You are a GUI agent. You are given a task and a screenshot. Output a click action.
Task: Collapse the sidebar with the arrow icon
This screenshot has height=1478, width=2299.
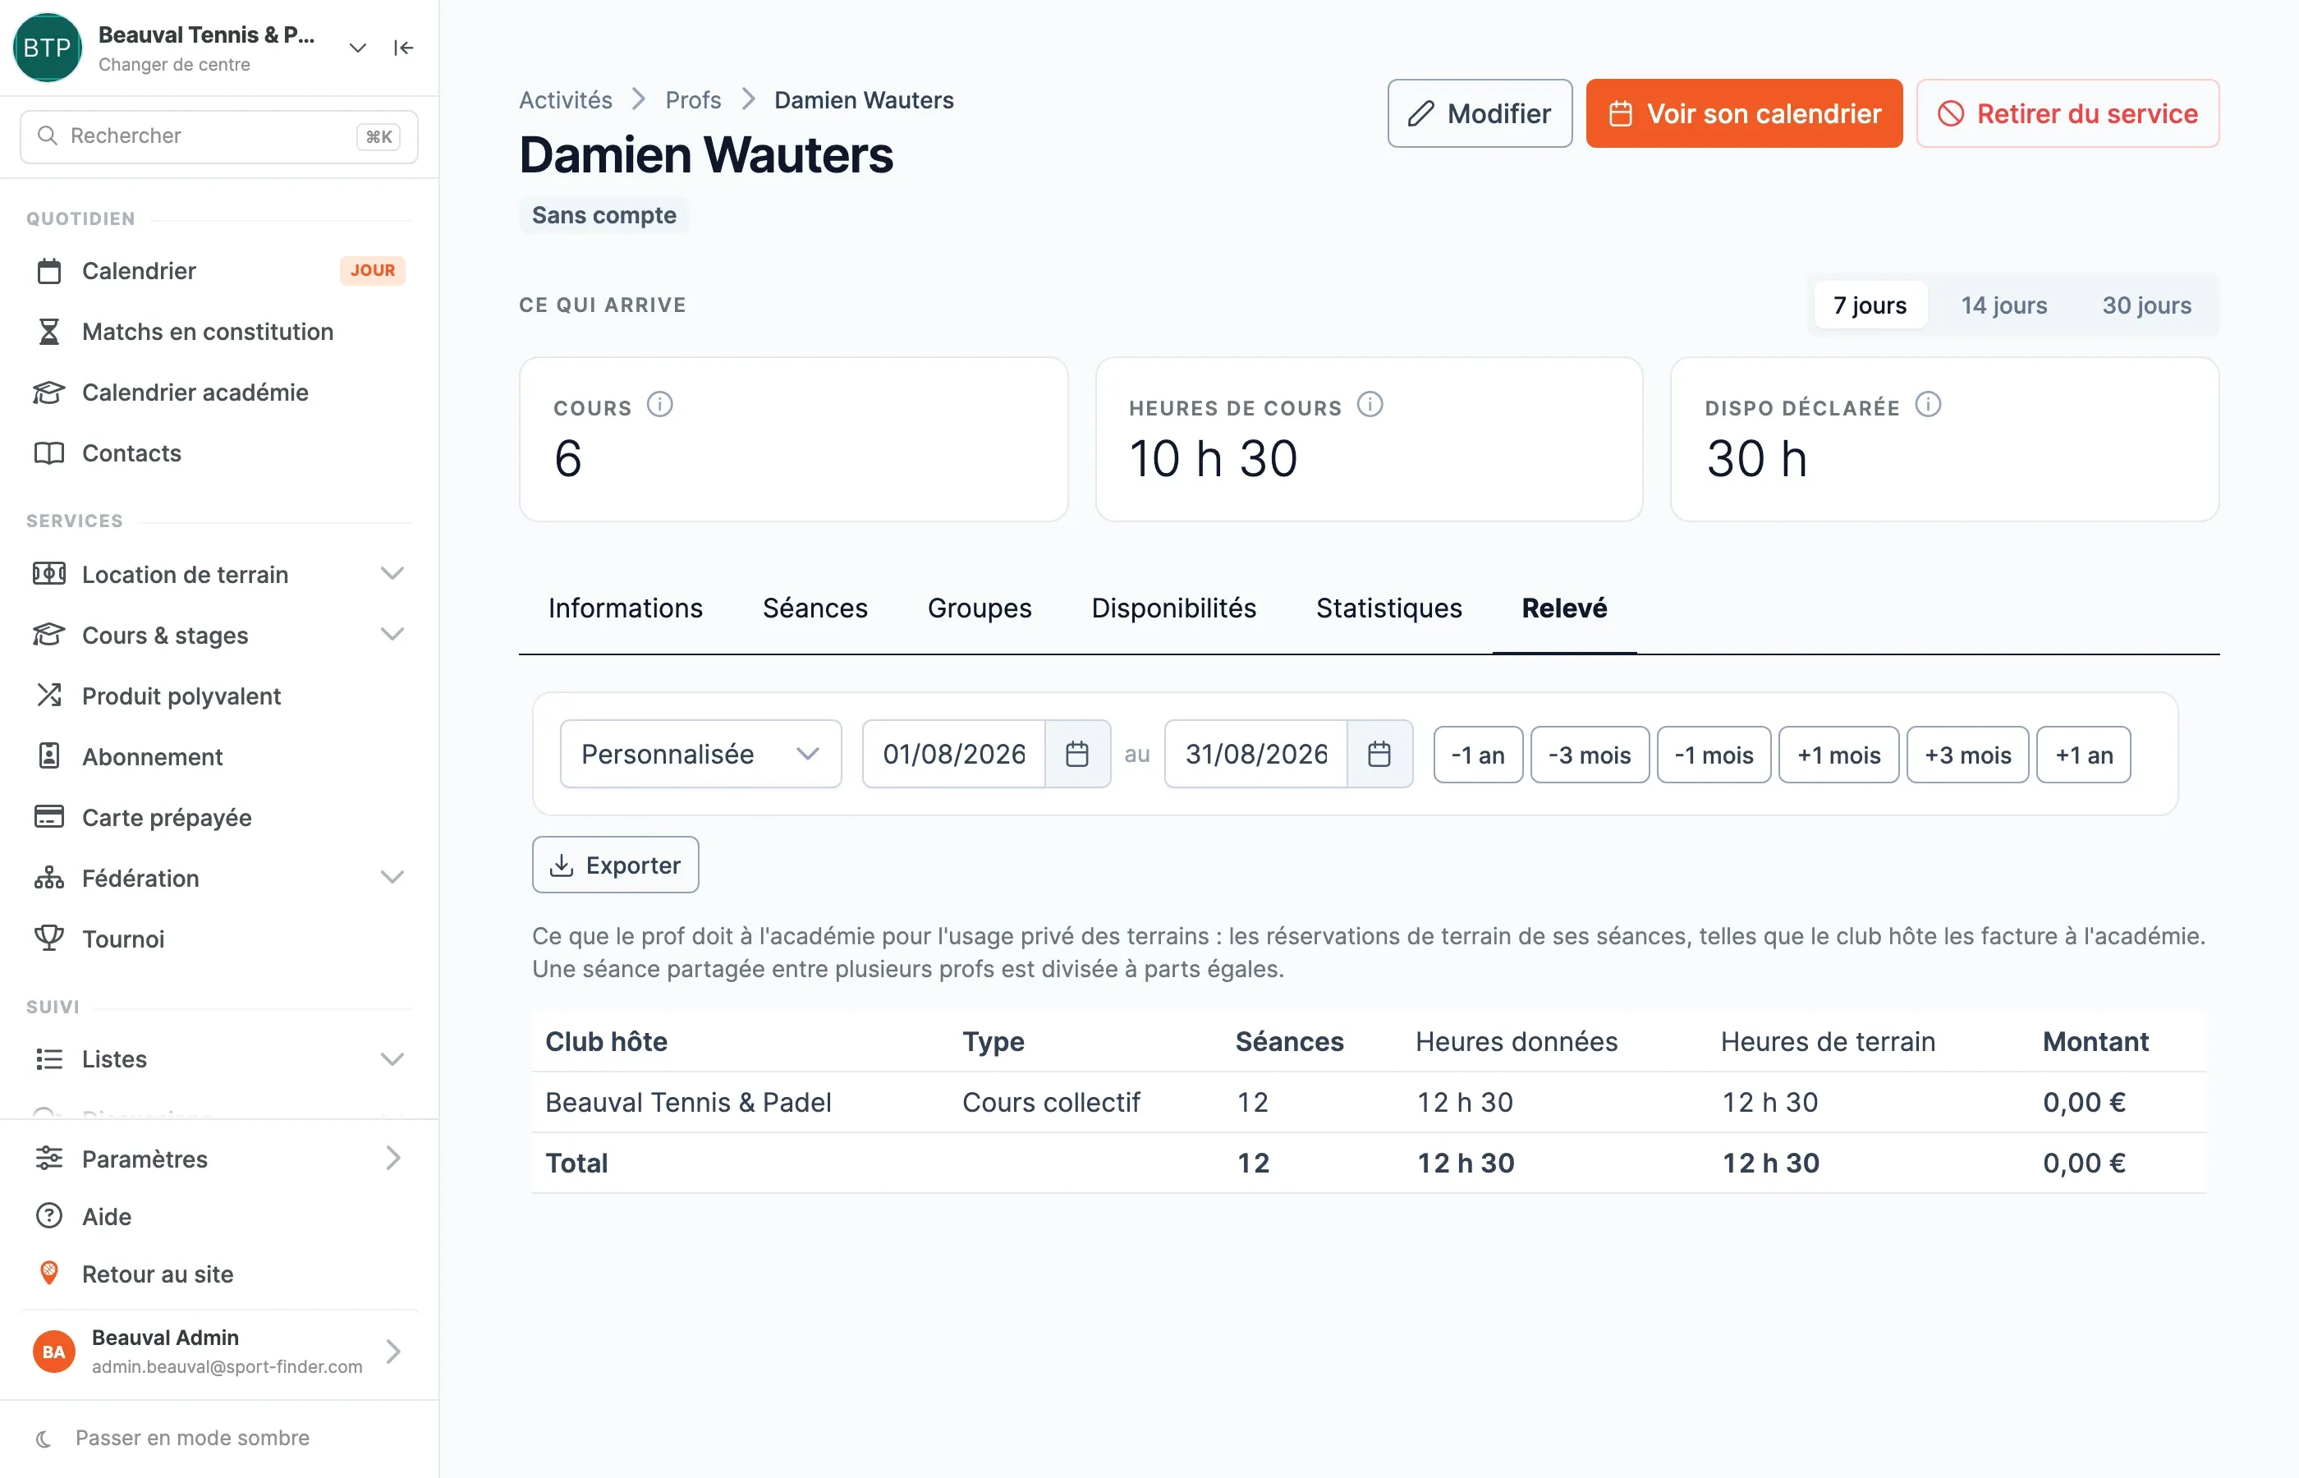(403, 48)
